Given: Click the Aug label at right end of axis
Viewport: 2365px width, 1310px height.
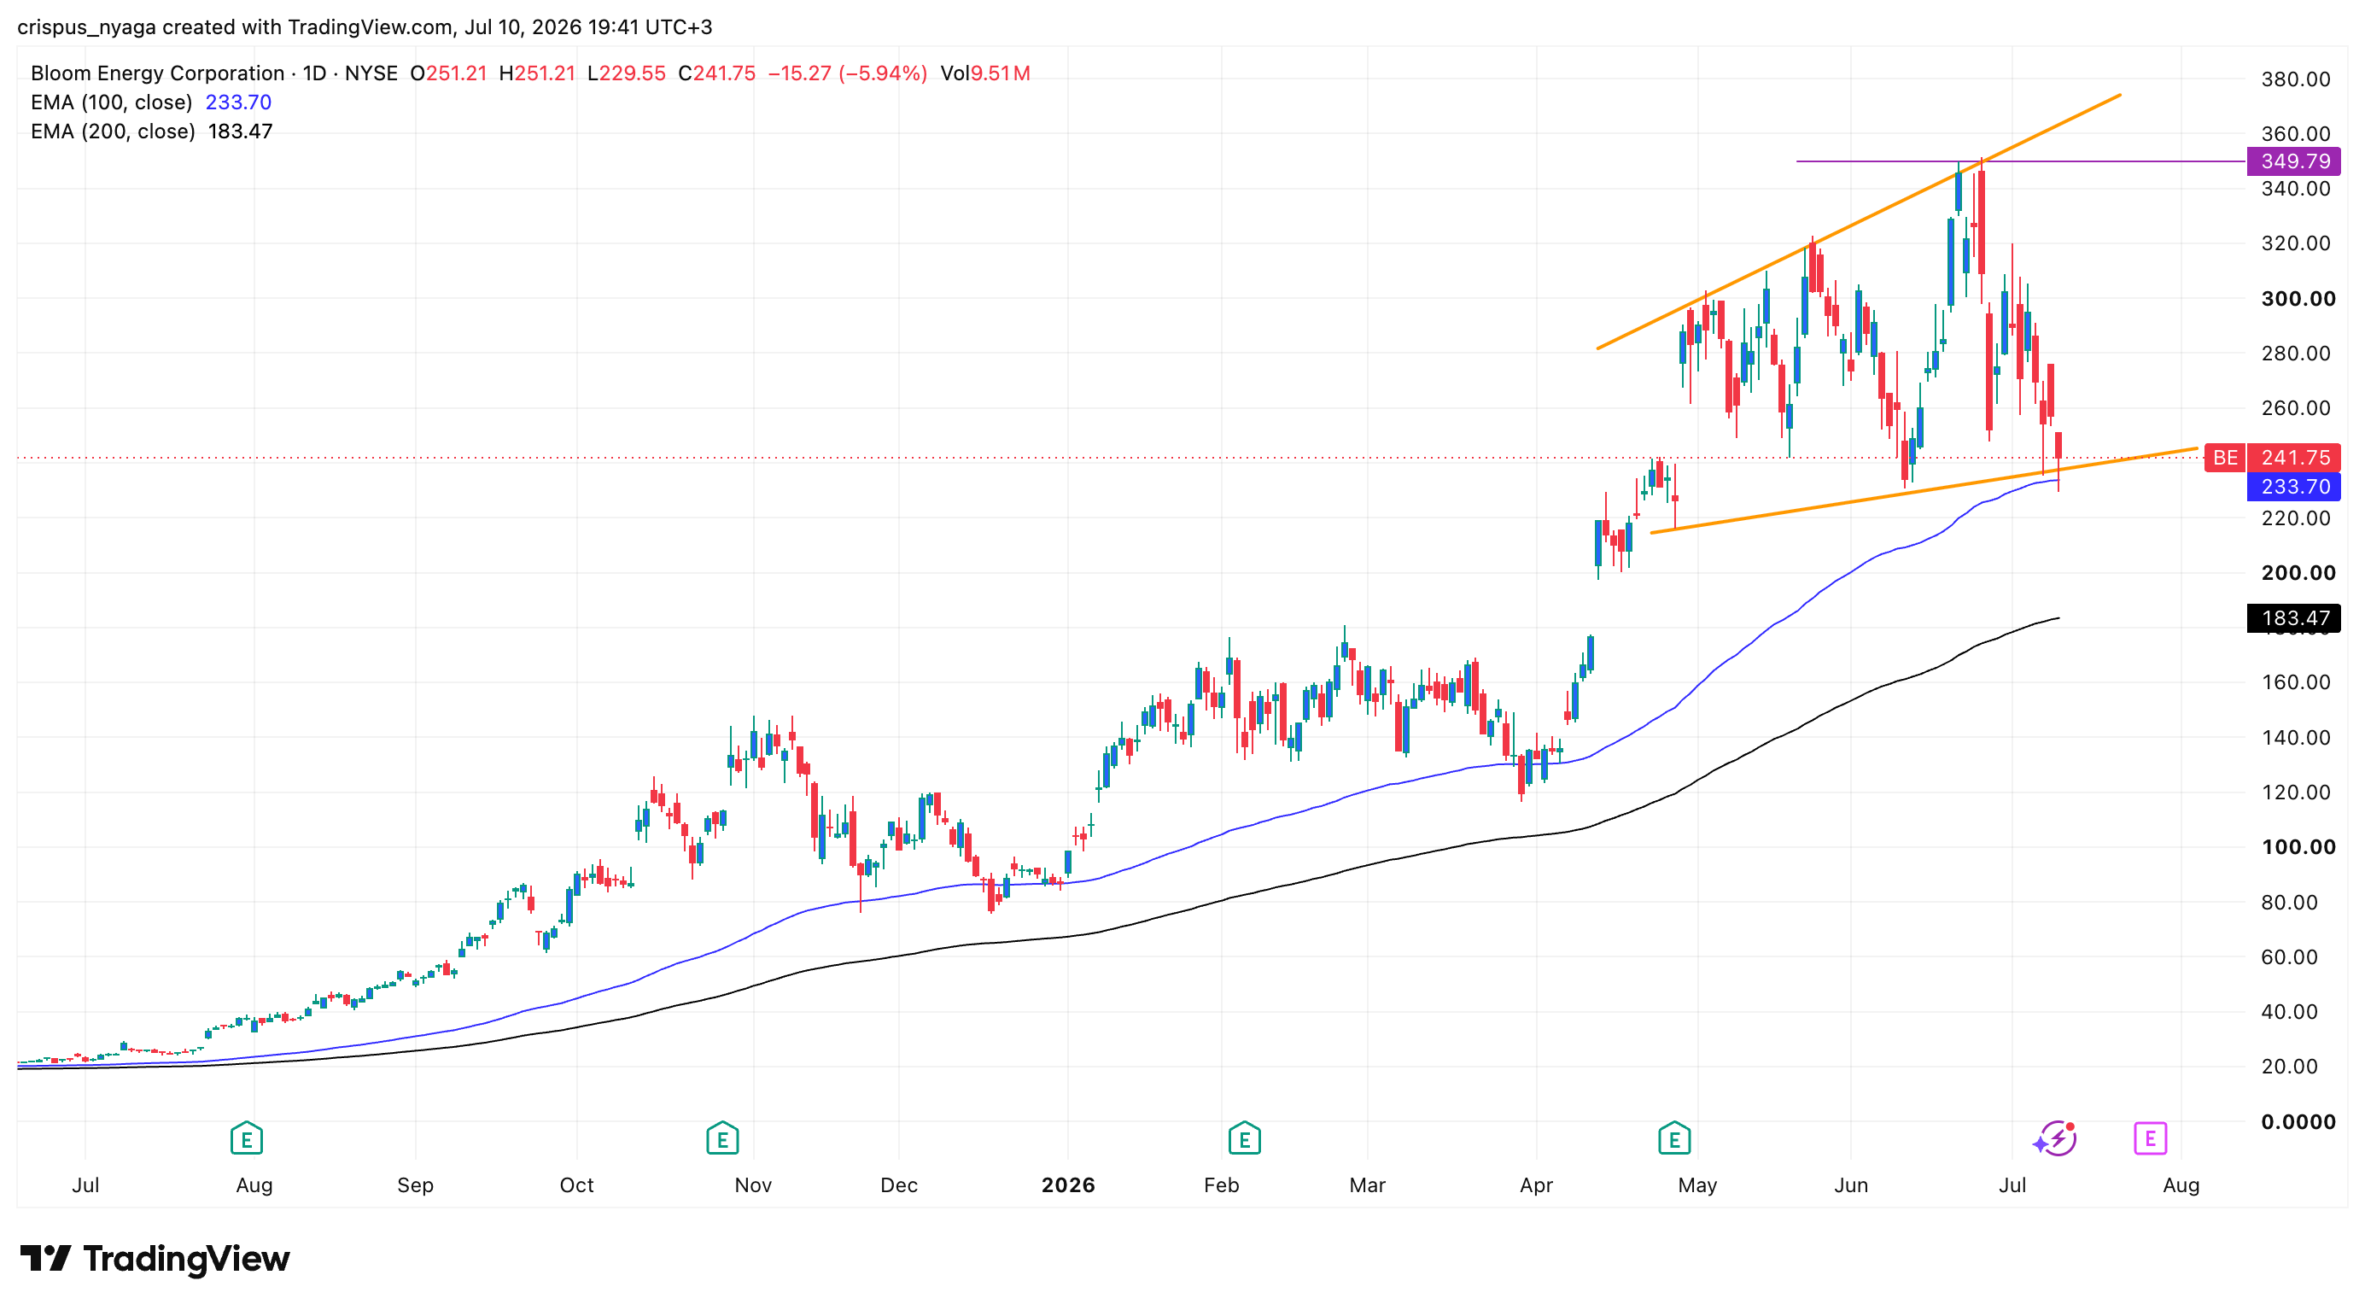Looking at the screenshot, I should click(2181, 1184).
